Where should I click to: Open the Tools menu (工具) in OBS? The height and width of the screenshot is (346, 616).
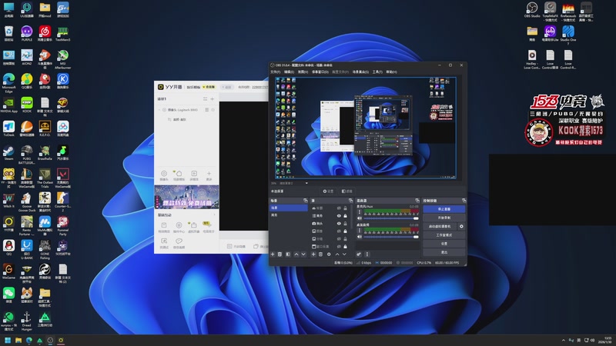[x=377, y=72]
